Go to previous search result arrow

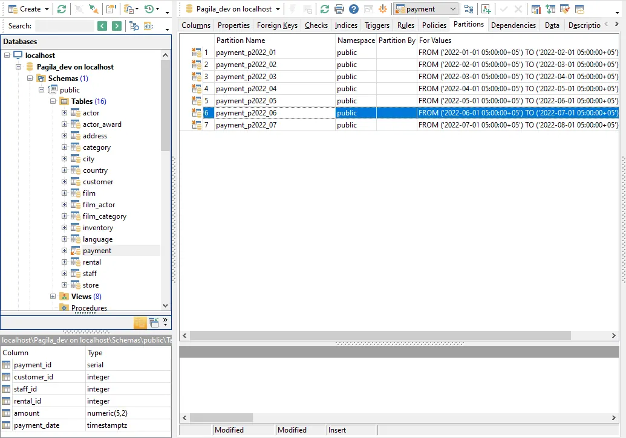(x=102, y=26)
